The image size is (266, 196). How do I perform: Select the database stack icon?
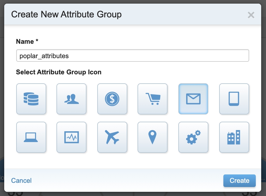[31, 99]
